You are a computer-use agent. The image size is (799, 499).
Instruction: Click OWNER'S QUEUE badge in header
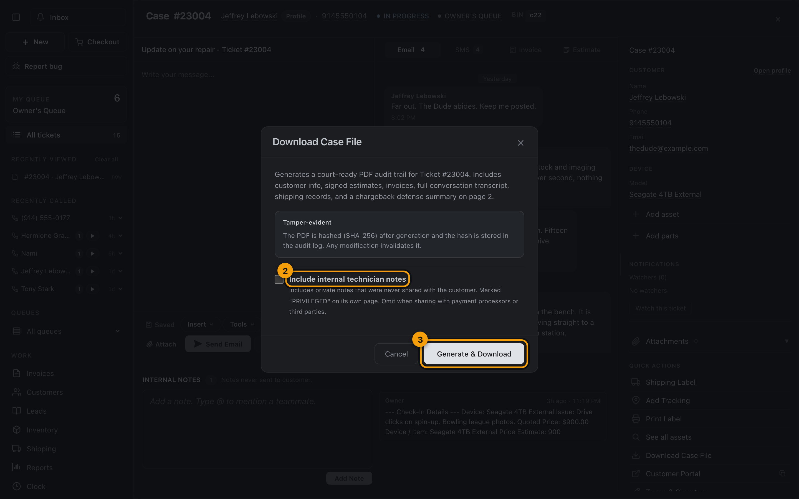click(x=469, y=16)
